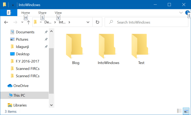
Task: Close the IntoWindows window
Action: [184, 5]
